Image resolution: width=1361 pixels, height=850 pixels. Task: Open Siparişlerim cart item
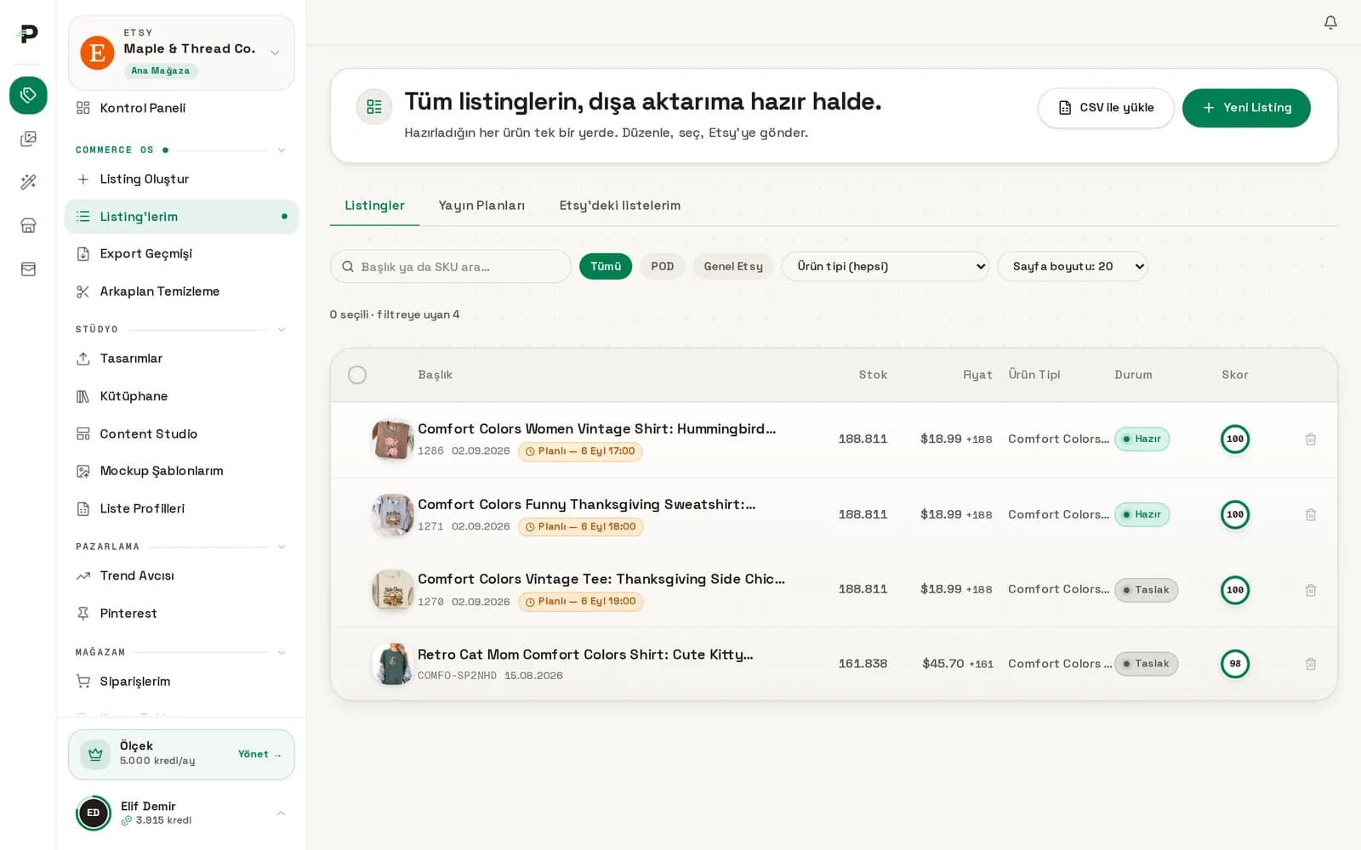[x=181, y=681]
